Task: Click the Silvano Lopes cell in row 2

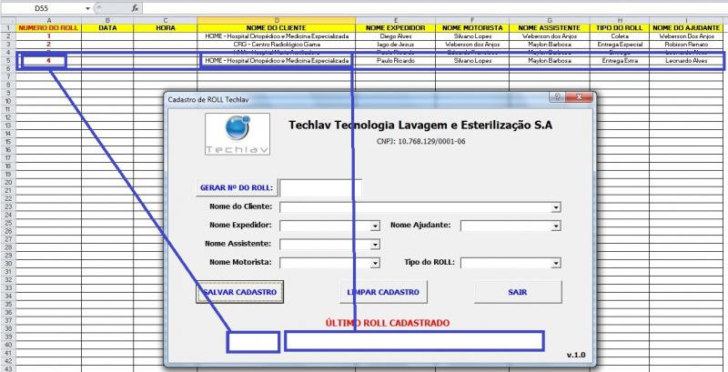Action: pos(472,35)
